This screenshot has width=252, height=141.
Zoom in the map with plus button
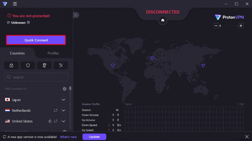point(241,26)
